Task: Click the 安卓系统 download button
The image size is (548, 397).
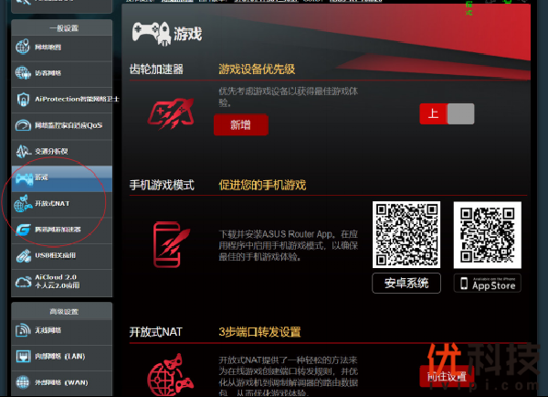Action: pyautogui.click(x=406, y=282)
